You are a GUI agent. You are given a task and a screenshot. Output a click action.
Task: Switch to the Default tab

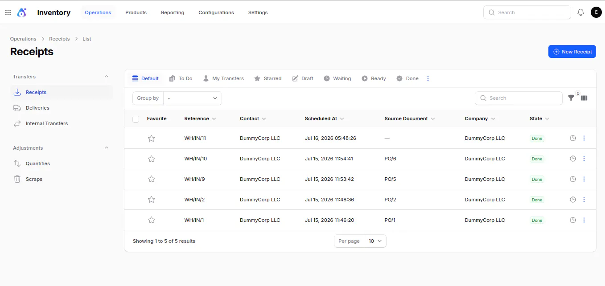[145, 78]
